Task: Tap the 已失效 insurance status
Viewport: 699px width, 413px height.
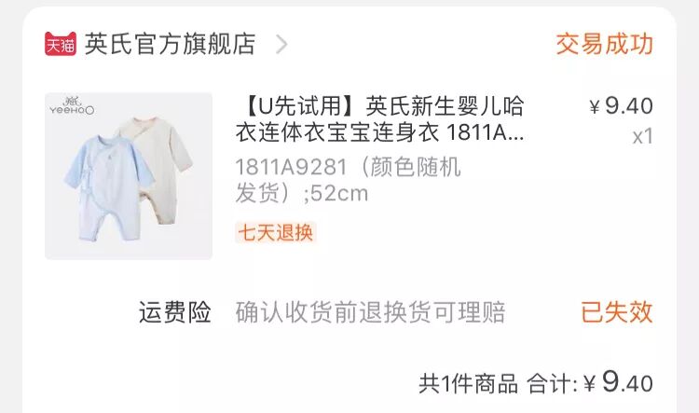Action: (x=617, y=311)
